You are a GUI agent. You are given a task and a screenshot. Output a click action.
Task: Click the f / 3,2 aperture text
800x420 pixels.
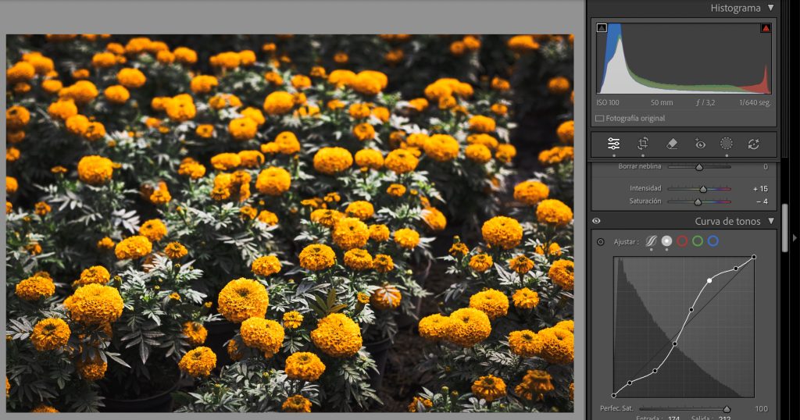click(x=705, y=102)
